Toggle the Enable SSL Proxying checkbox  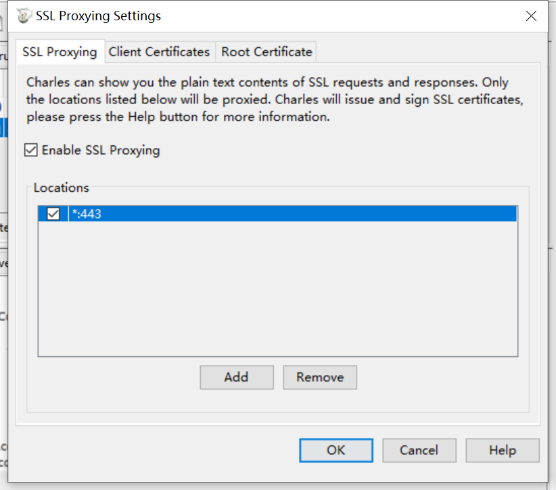pyautogui.click(x=31, y=150)
